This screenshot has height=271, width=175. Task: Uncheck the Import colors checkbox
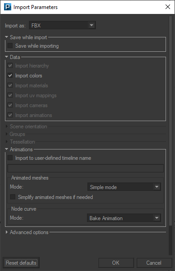pos(10,76)
